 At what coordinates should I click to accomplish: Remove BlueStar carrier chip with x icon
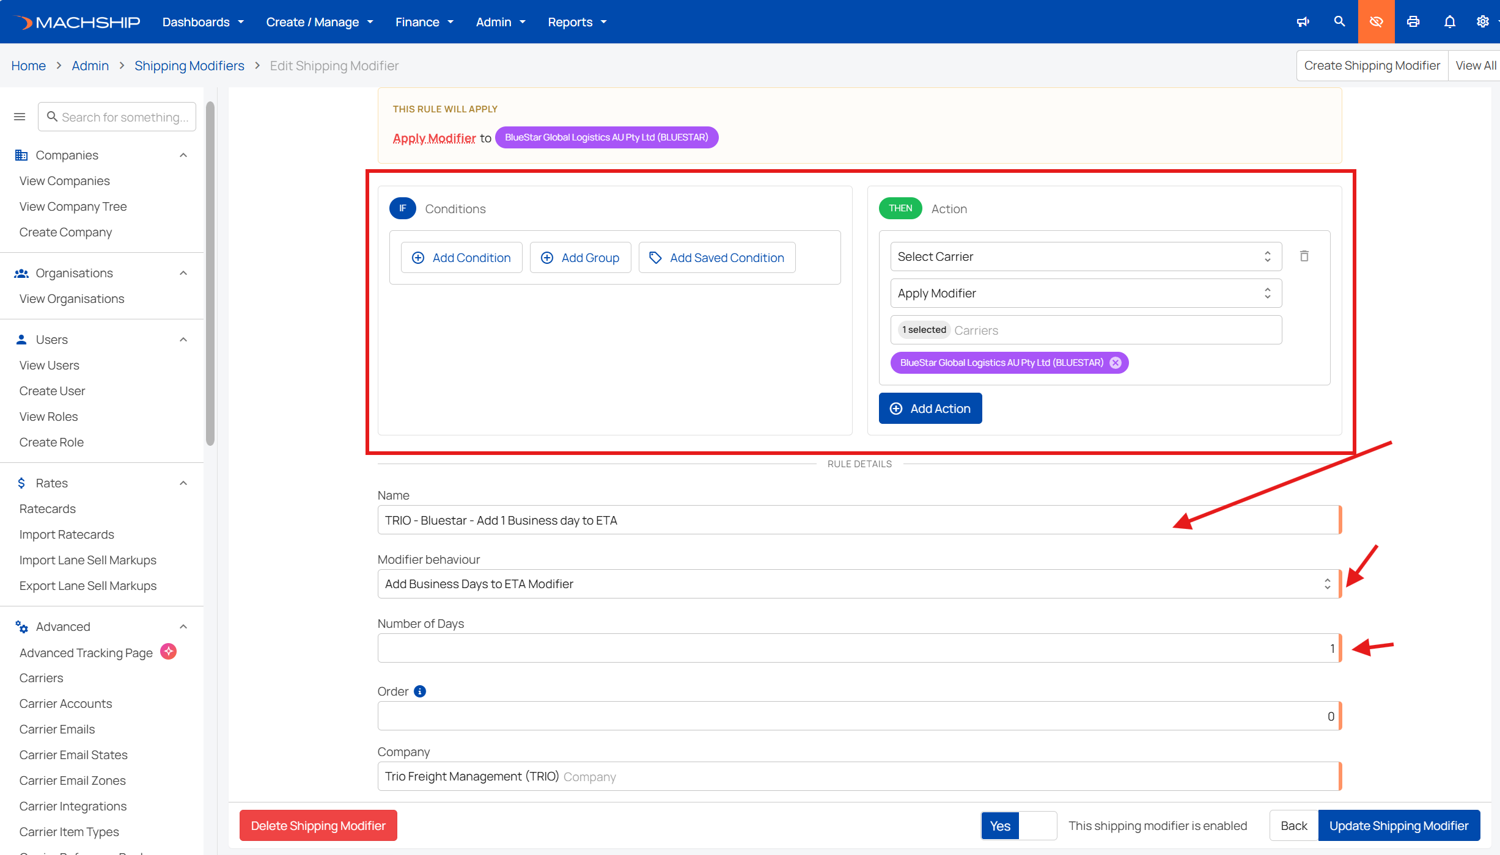coord(1116,363)
